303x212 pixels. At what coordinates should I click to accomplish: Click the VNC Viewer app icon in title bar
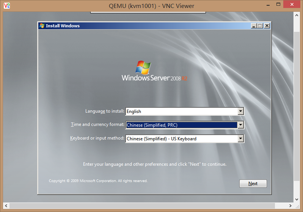7,6
